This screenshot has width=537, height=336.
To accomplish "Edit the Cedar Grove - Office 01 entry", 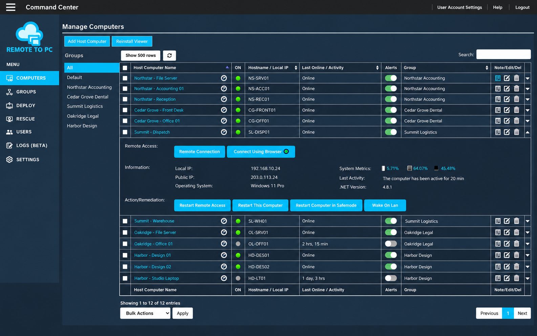I will coord(507,121).
